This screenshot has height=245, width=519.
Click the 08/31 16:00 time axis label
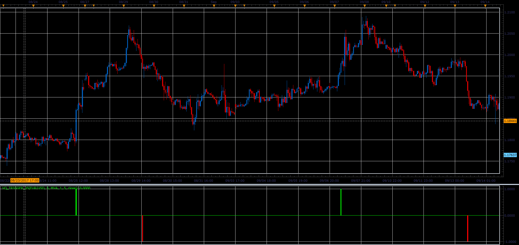(x=204, y=181)
